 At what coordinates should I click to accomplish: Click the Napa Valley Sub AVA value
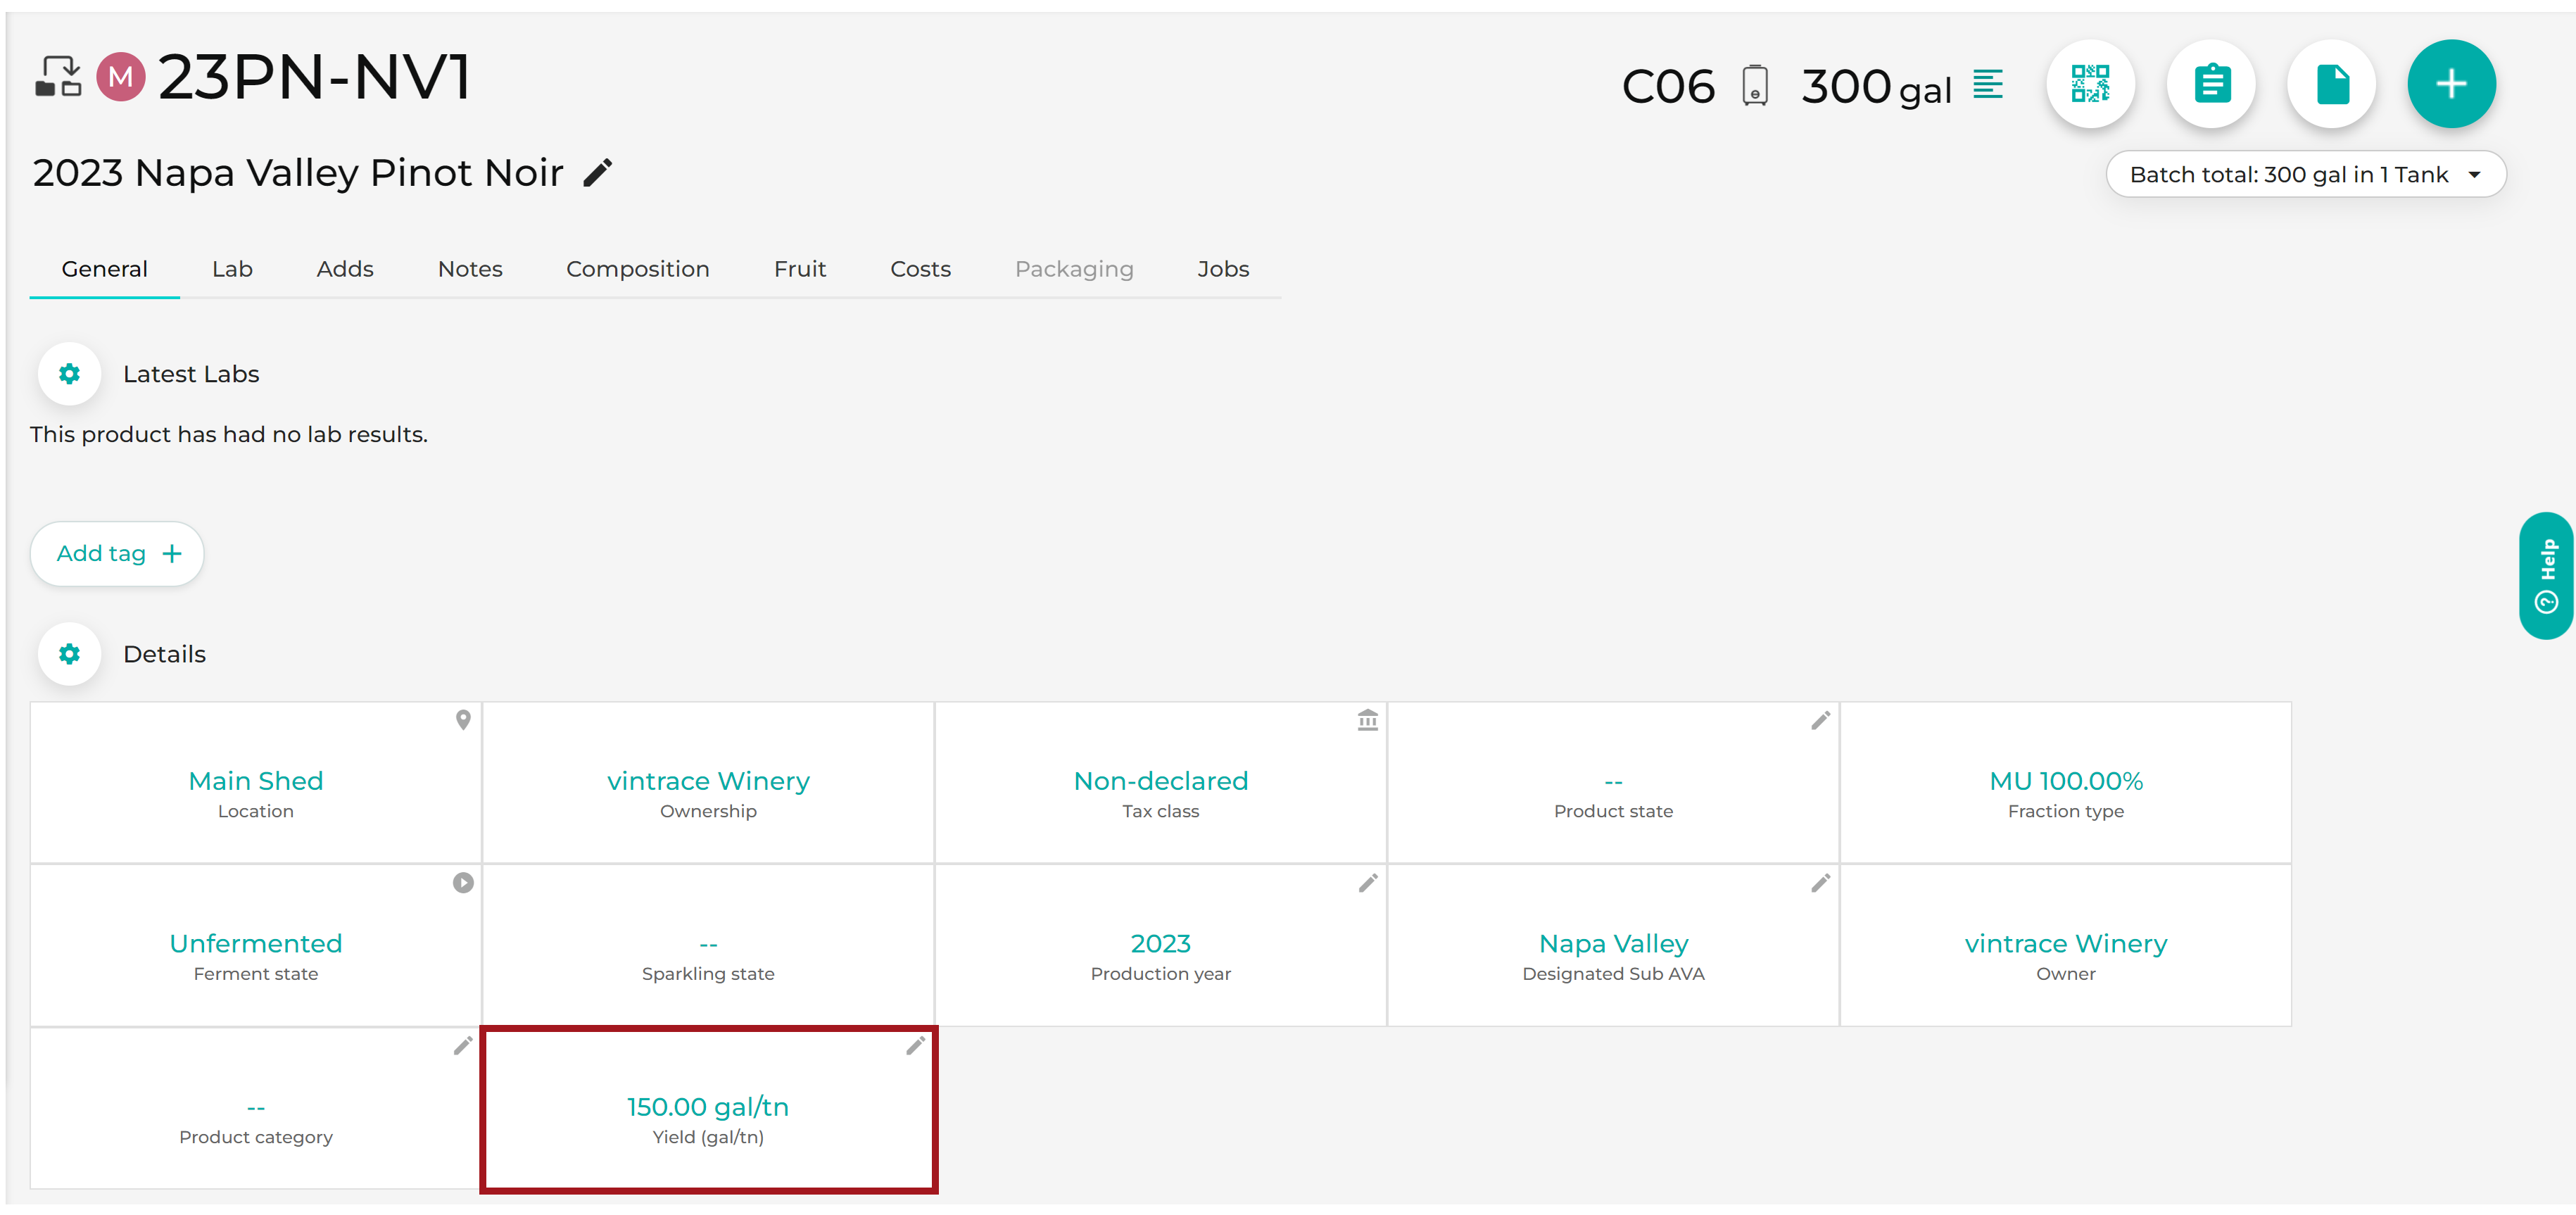1613,944
